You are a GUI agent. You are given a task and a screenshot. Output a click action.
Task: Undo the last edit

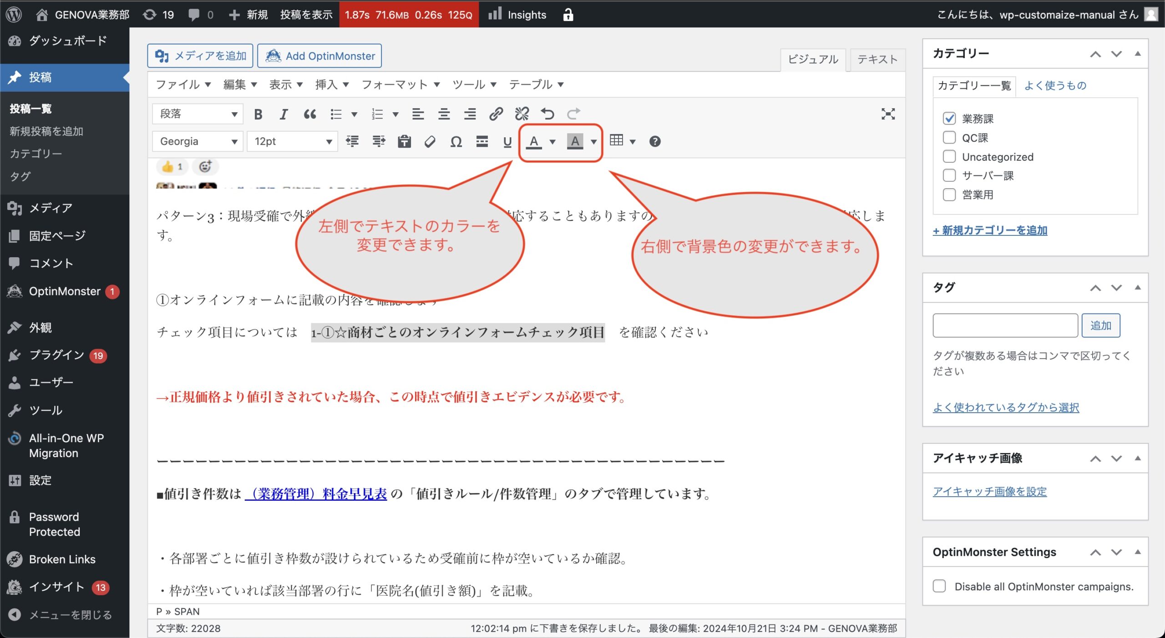coord(547,114)
